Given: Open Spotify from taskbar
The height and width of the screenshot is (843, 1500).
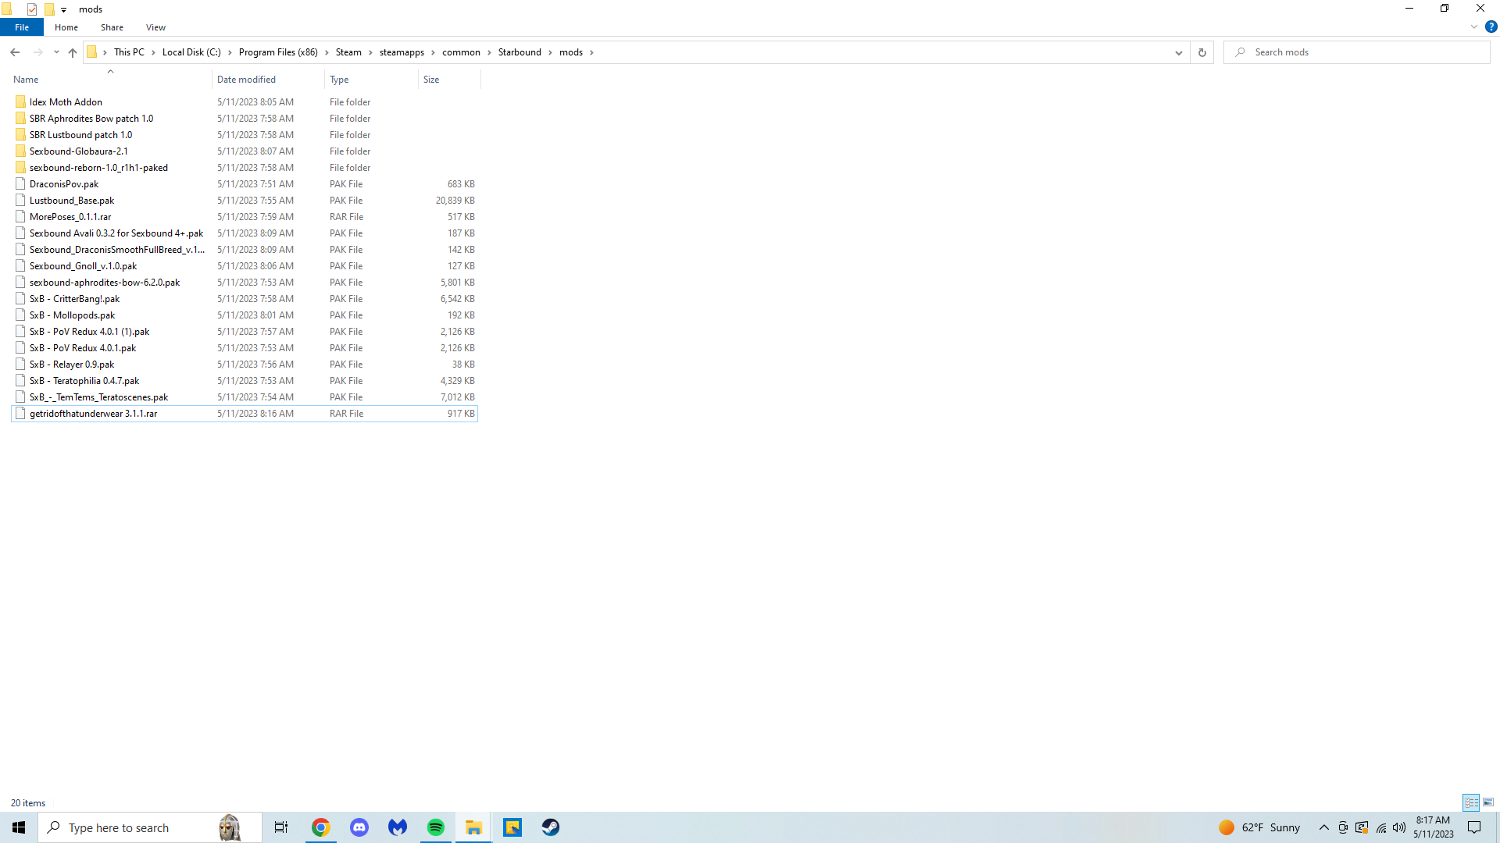Looking at the screenshot, I should coord(436,827).
